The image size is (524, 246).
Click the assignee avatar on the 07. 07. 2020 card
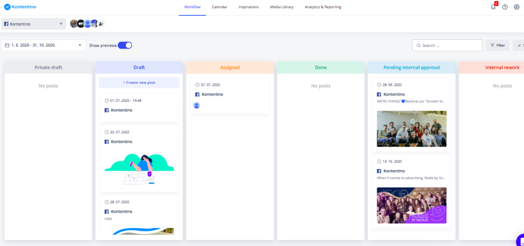coord(196,105)
